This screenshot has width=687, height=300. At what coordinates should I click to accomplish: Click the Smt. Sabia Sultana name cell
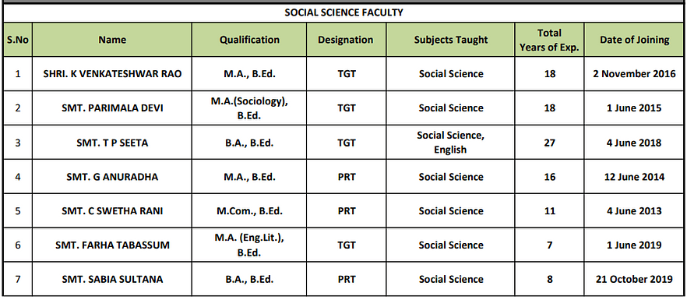112,280
